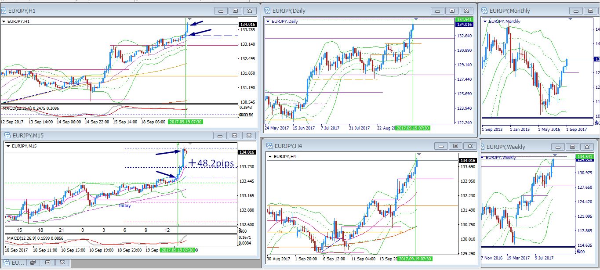Click the EURJPY,Monthly window title icon
The image size is (600, 270).
pos(484,11)
